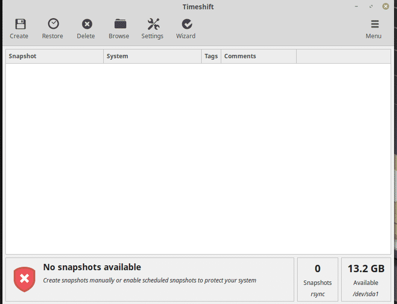The width and height of the screenshot is (397, 304).
Task: Click the No snapshots available message
Action: [x=92, y=267]
